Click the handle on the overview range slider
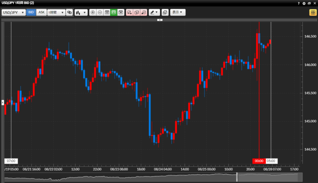 coord(237,177)
